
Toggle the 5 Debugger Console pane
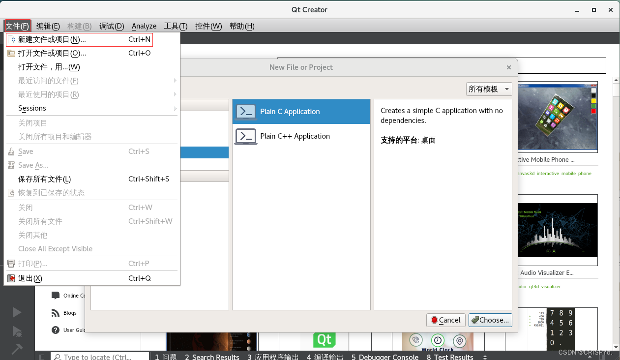[384, 357]
